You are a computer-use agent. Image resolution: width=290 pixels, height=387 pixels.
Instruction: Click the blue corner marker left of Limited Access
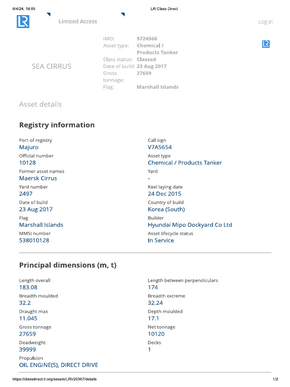48,15
